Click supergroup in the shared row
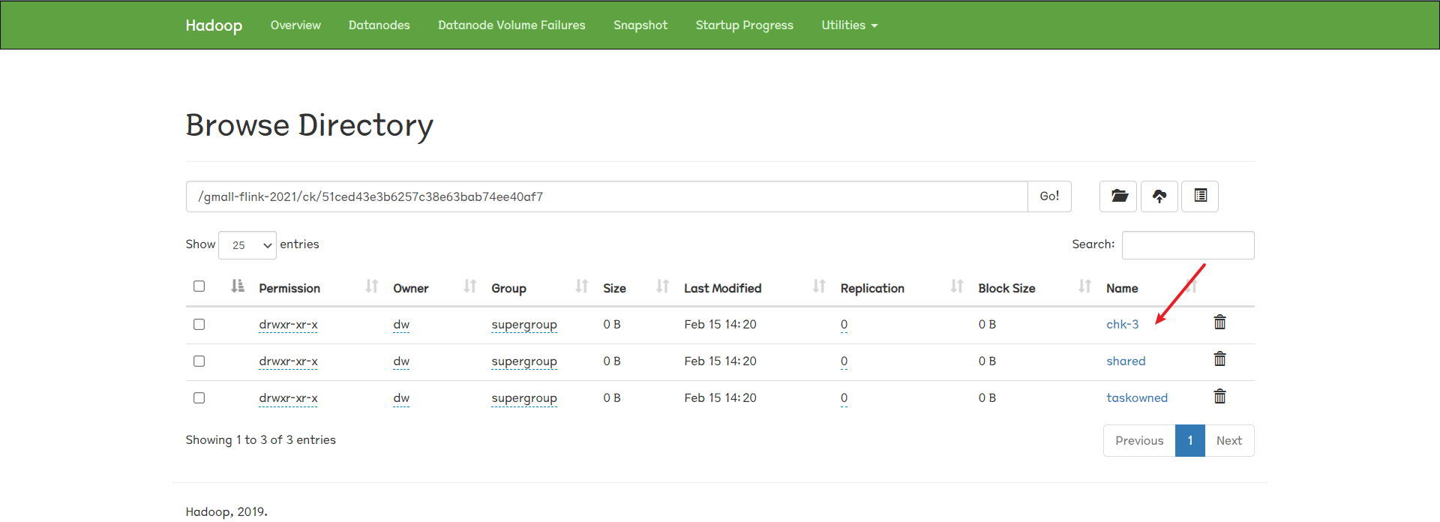The height and width of the screenshot is (522, 1440). (524, 361)
